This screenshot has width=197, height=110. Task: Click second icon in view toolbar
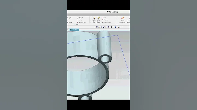pyautogui.click(x=99, y=27)
